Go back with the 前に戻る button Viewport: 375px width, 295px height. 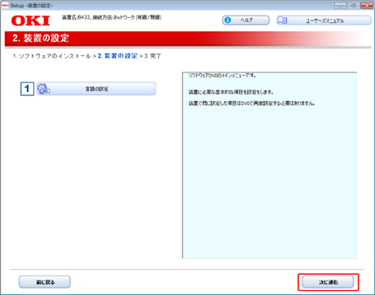45,282
